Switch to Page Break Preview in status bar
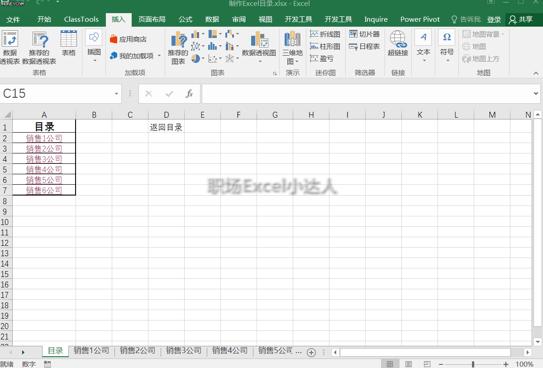 tap(427, 364)
